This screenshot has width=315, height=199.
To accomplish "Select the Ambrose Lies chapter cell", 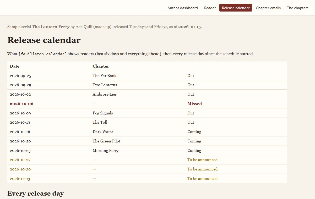I will (105, 94).
